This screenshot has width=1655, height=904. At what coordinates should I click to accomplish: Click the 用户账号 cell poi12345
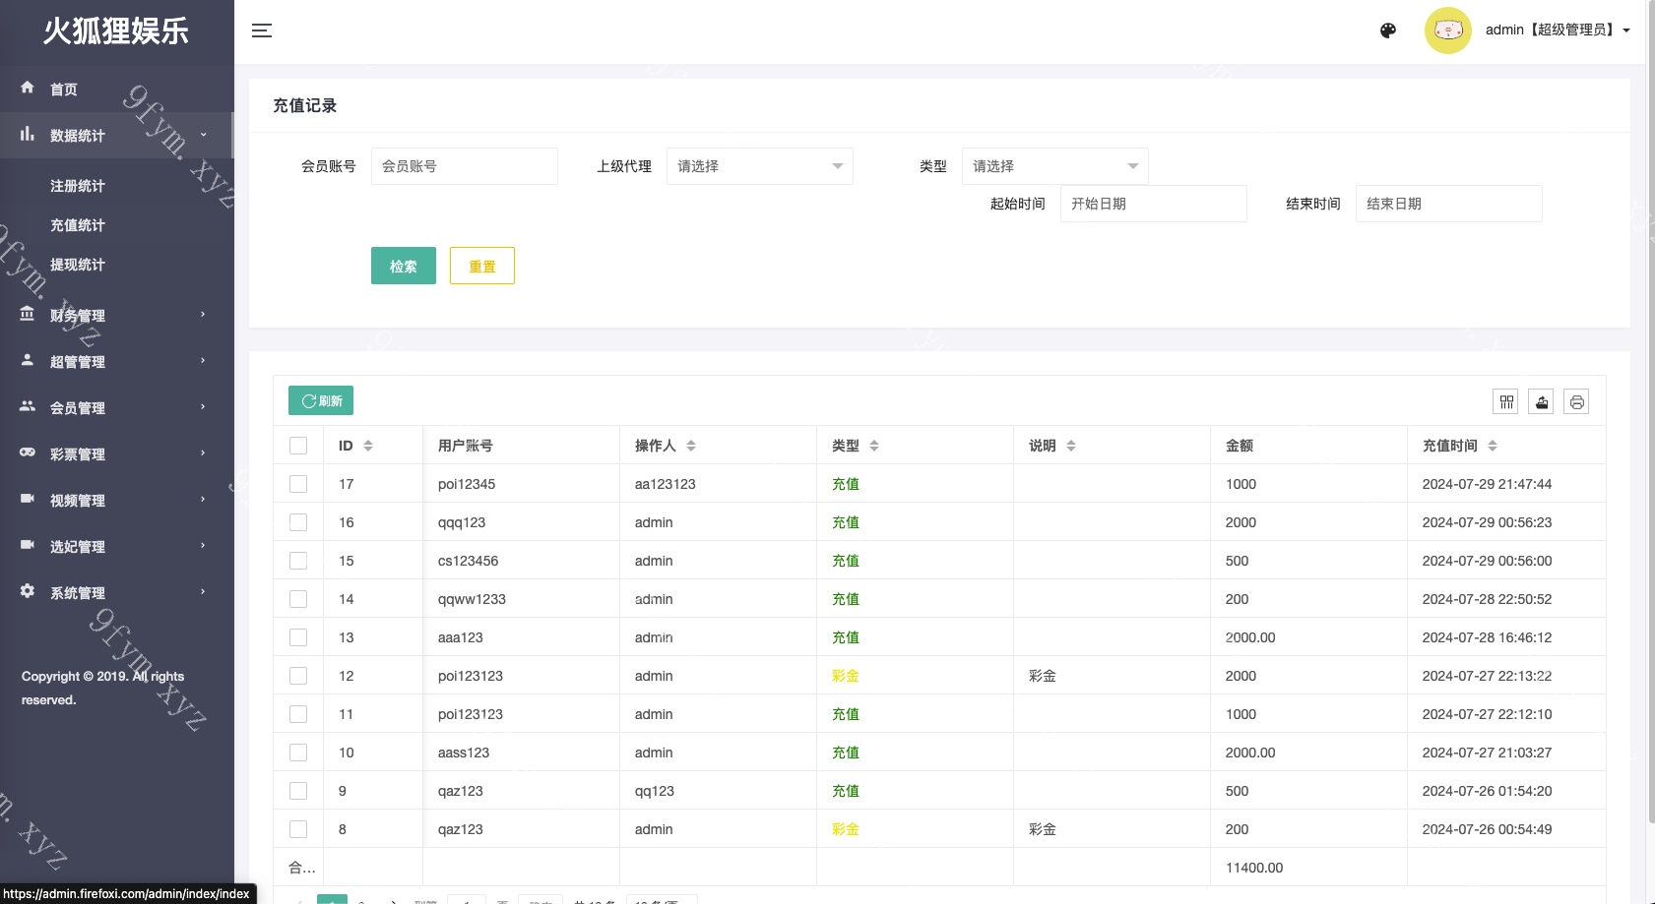(467, 484)
